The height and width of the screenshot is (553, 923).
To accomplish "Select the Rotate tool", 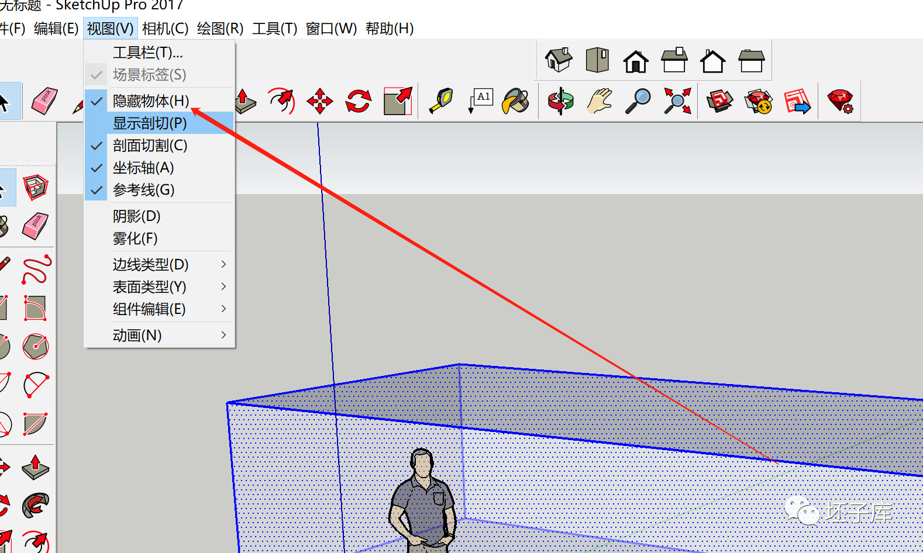I will pos(359,101).
